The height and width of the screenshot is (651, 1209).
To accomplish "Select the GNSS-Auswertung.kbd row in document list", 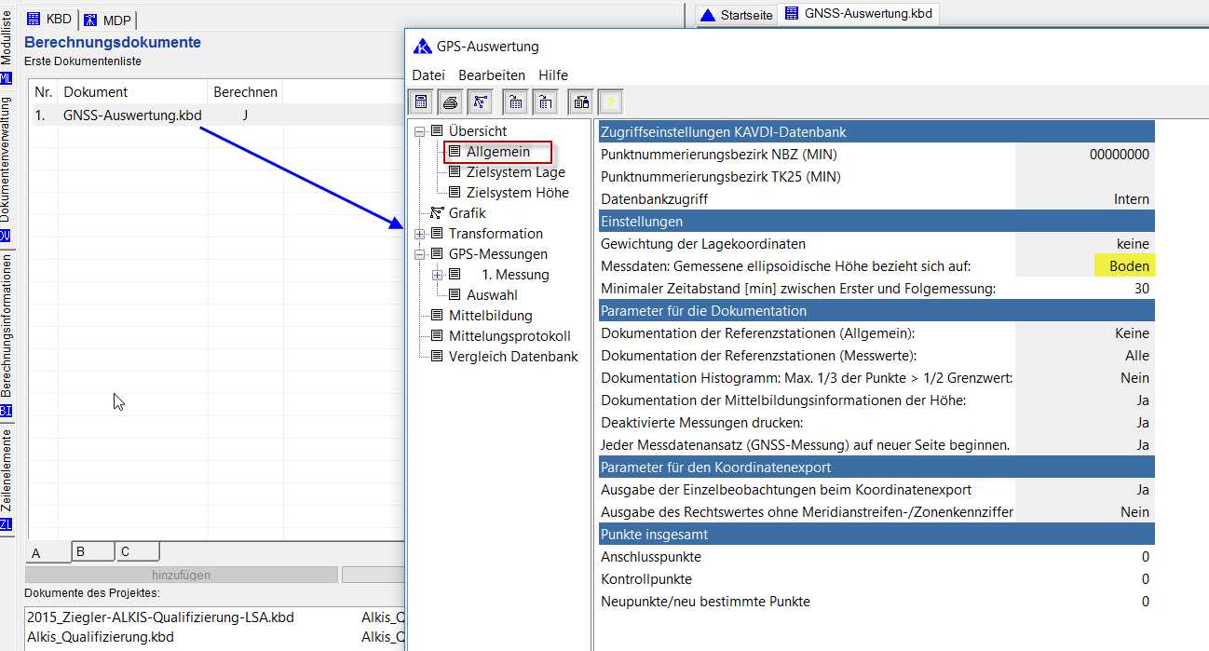I will (x=132, y=115).
